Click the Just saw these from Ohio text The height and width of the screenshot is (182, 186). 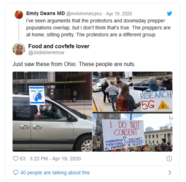coord(74,64)
